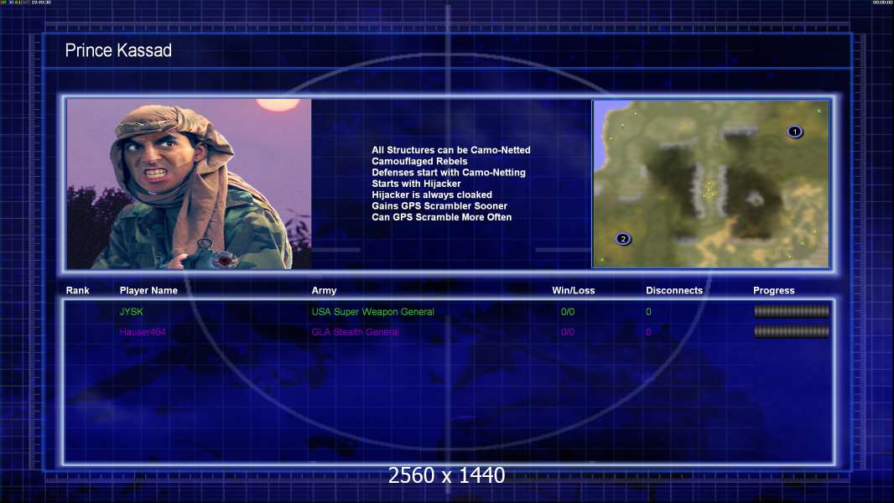
Task: Select player name JYSK
Action: [x=131, y=312]
